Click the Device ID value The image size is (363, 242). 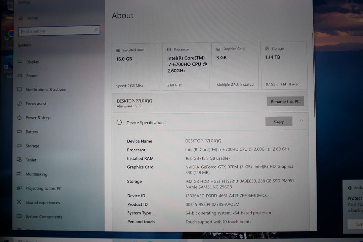227,196
